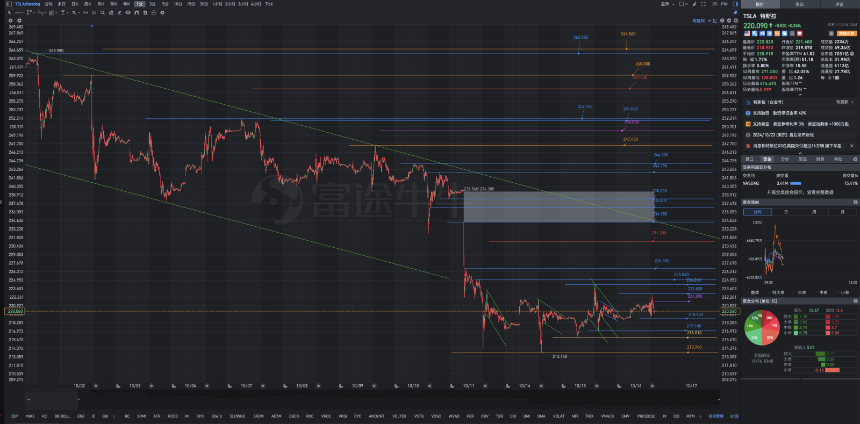The image size is (860, 424).
Task: Toggle the left sidebar panel icon
Action: pos(9,4)
